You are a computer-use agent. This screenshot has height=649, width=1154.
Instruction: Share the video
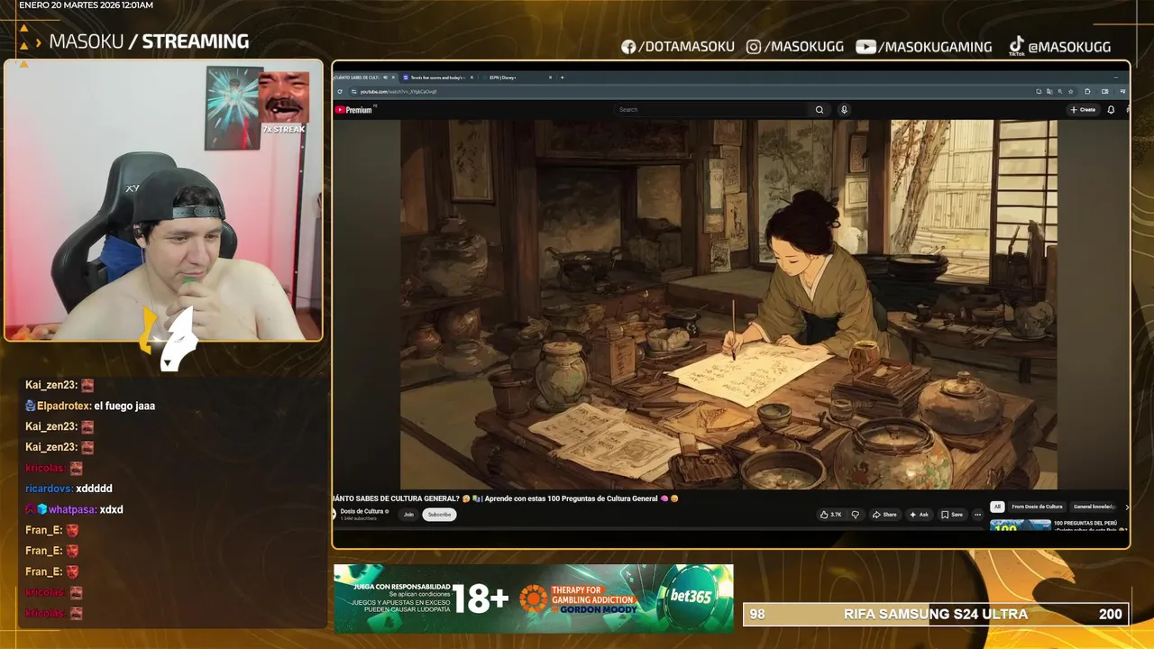(x=884, y=515)
